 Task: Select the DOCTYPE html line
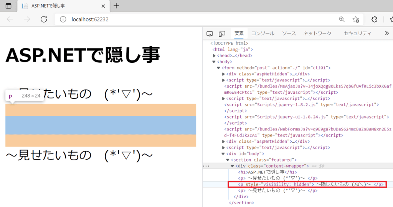pyautogui.click(x=229, y=44)
